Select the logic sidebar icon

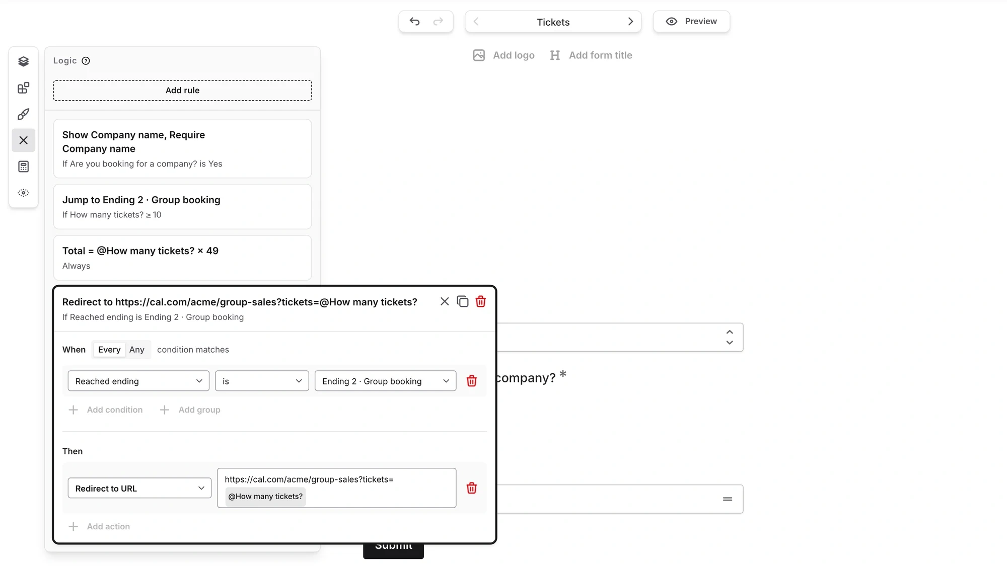coord(23,140)
